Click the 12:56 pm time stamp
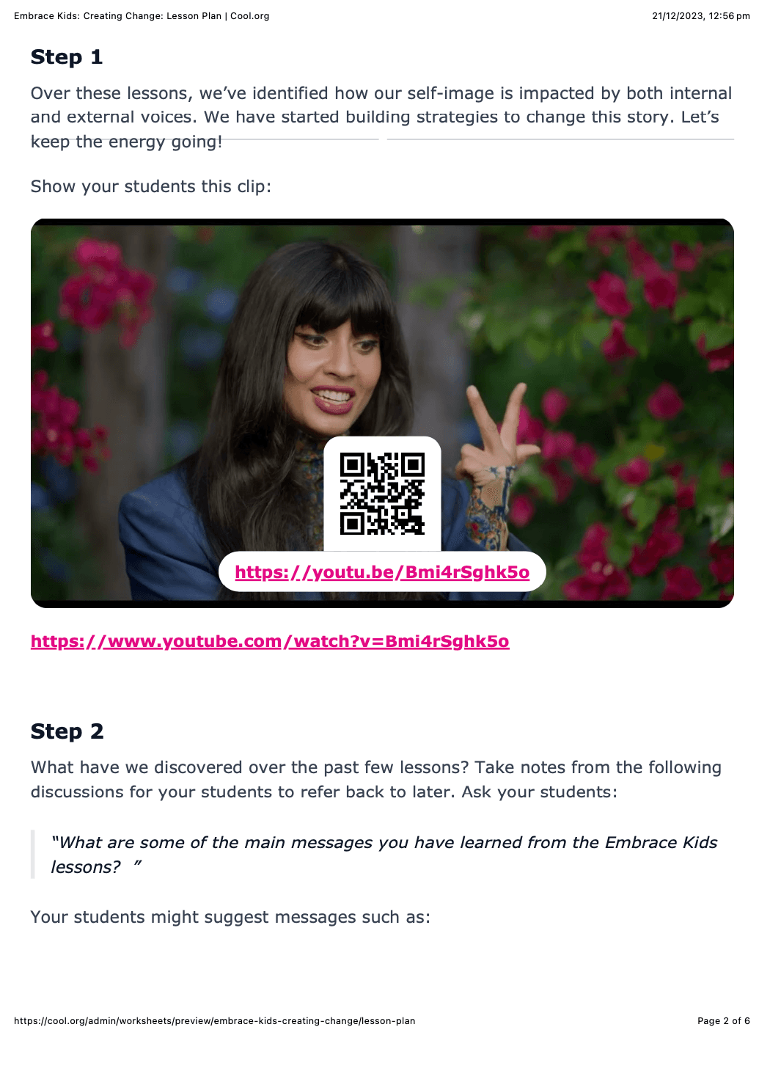 [x=729, y=16]
